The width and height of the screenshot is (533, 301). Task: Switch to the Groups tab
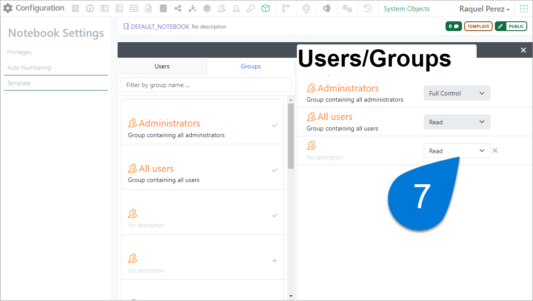251,66
